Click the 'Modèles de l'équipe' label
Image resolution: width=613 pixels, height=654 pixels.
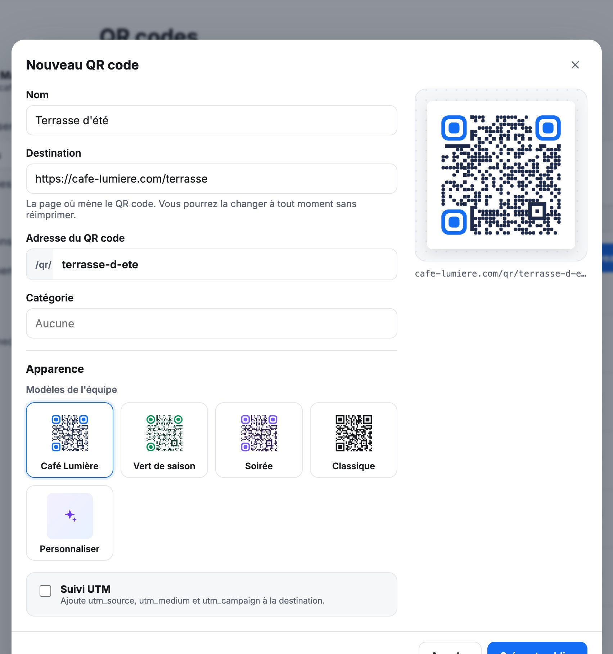pyautogui.click(x=72, y=390)
